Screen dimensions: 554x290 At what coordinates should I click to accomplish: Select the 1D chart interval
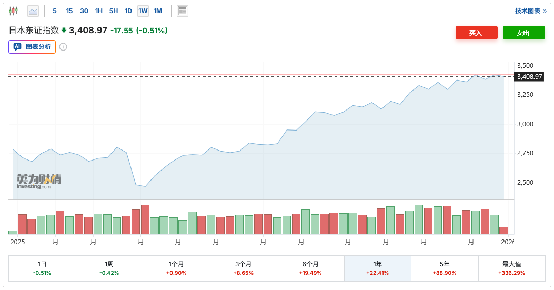click(128, 11)
